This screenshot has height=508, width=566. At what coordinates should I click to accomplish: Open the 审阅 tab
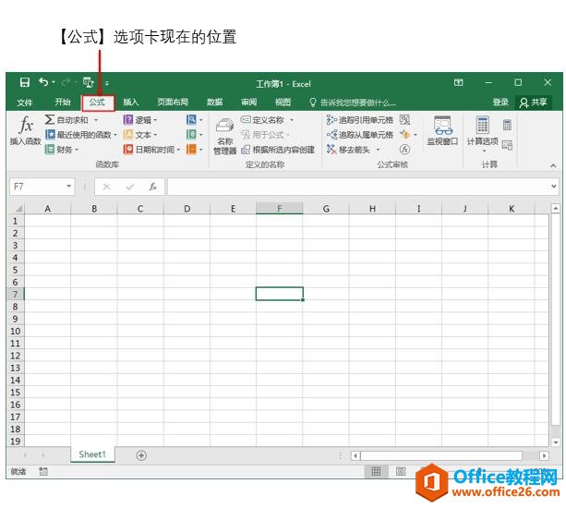[248, 103]
